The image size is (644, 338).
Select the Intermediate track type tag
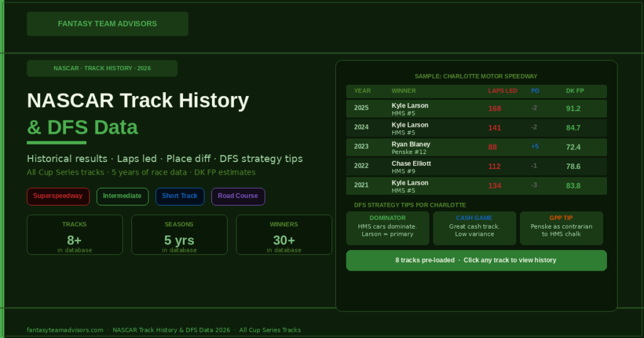pos(123,197)
